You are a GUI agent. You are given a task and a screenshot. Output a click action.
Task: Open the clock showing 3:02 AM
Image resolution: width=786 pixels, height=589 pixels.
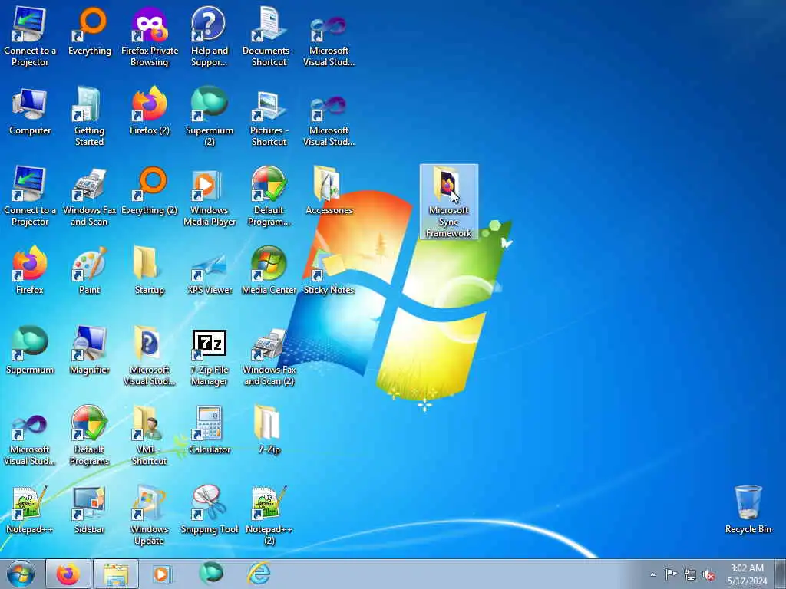(747, 574)
